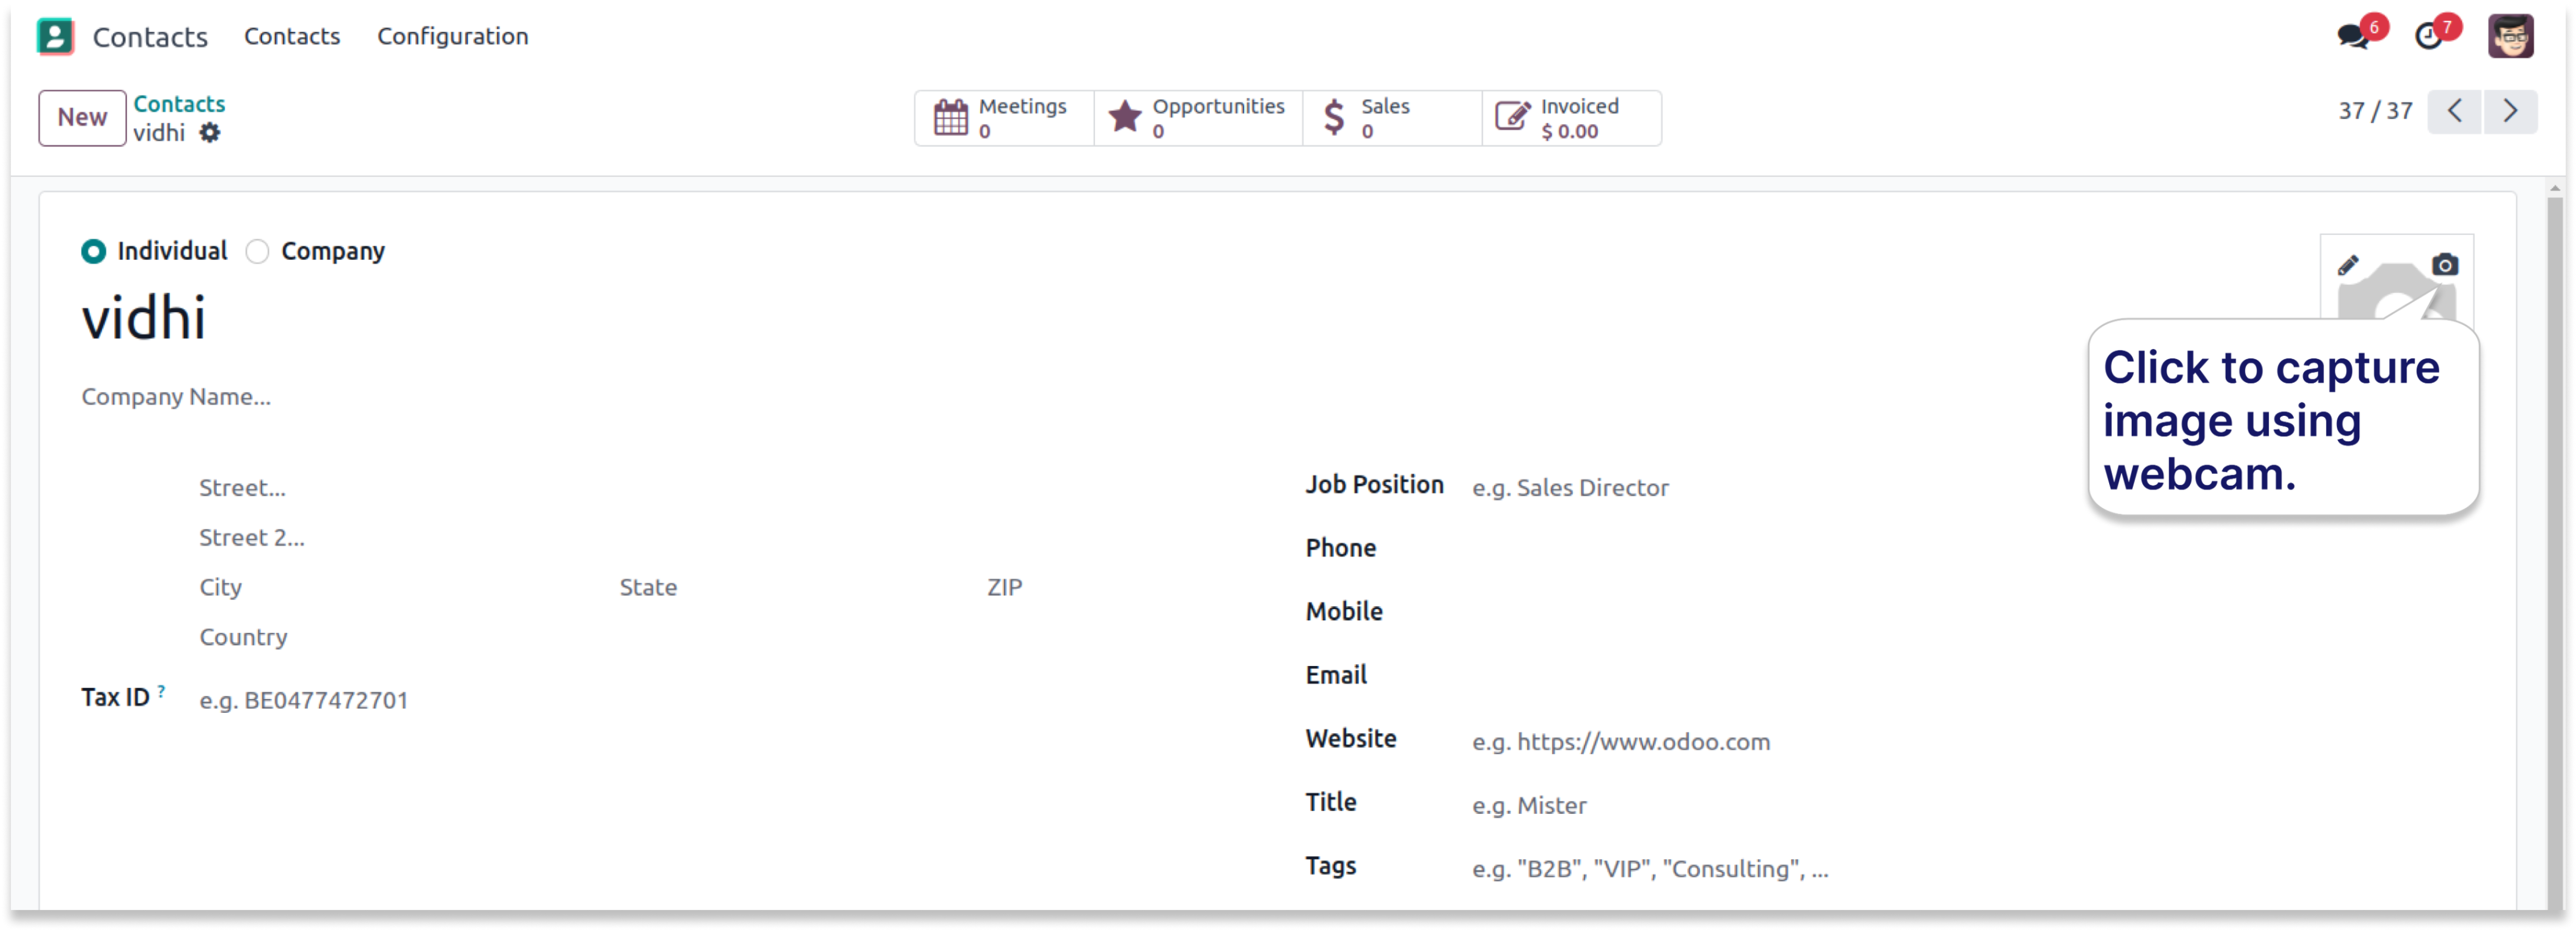2576x930 pixels.
Task: Select the Individual radio button
Action: coord(94,252)
